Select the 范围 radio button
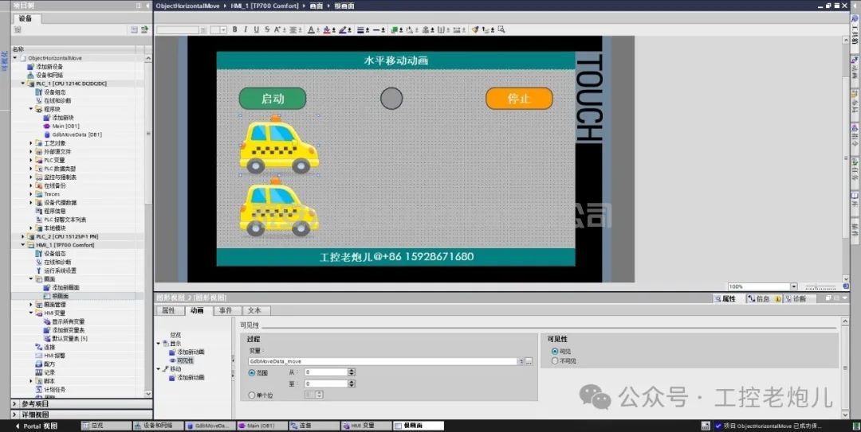The width and height of the screenshot is (861, 432). tap(252, 372)
